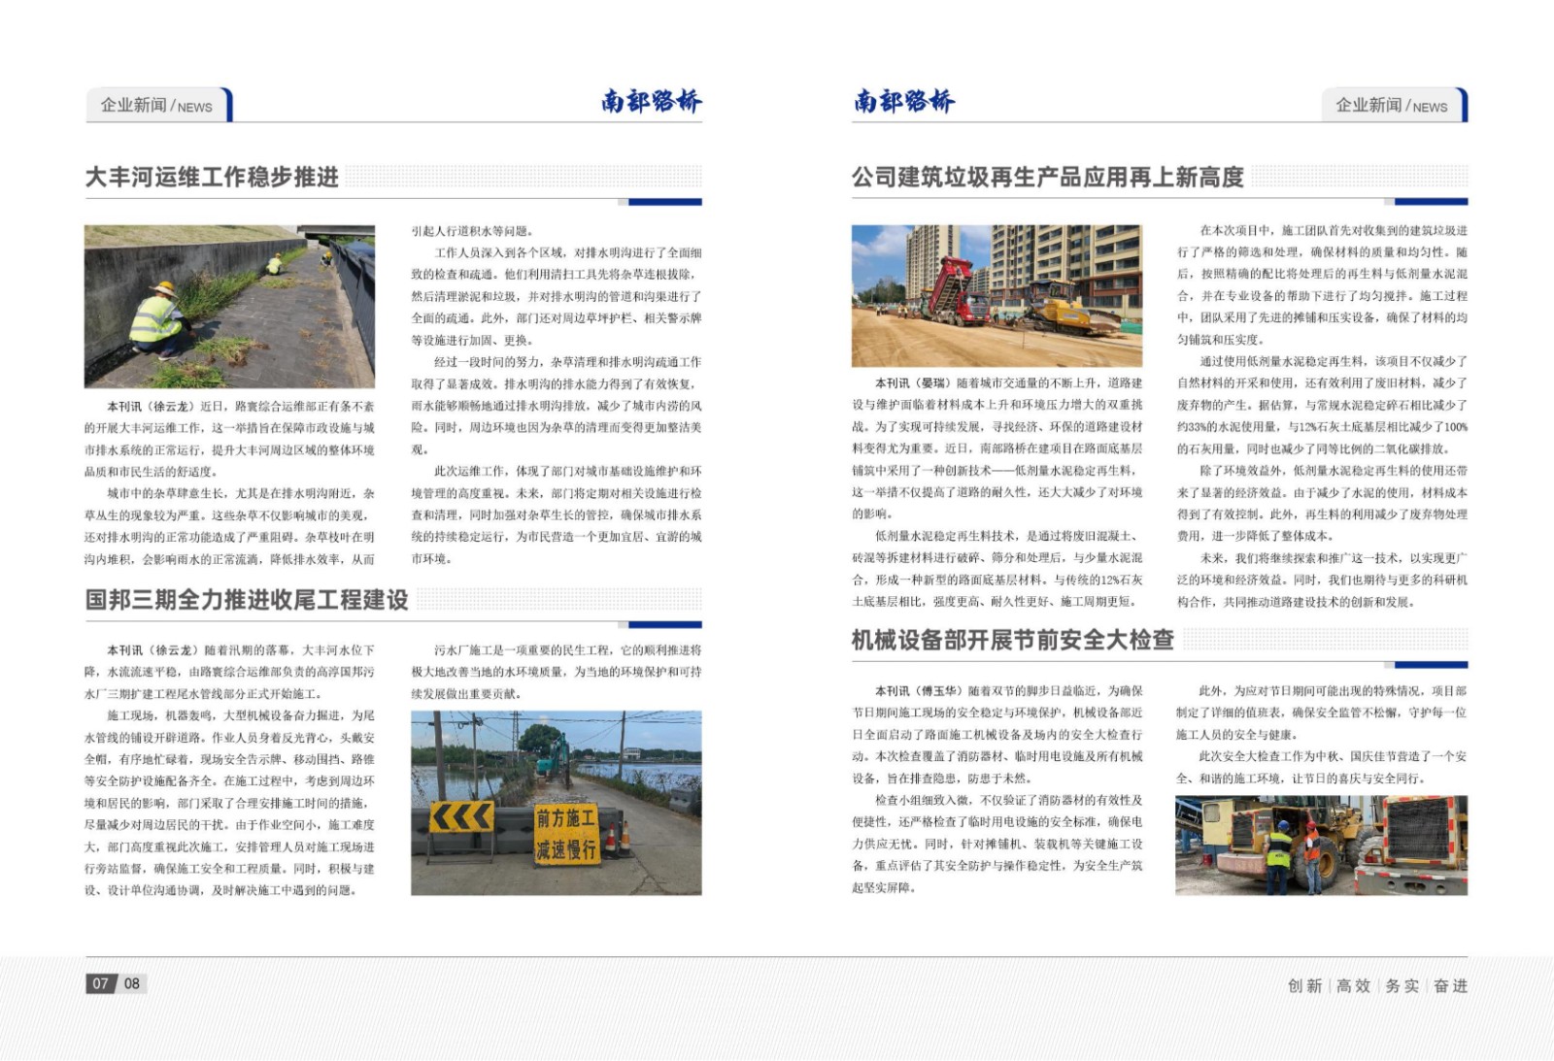Click the footer word 奋进

click(x=1450, y=985)
